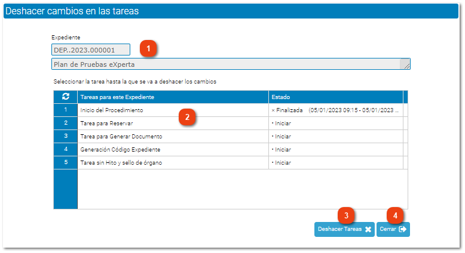This screenshot has width=465, height=253.
Task: Click row number 4 cell
Action: [66, 149]
